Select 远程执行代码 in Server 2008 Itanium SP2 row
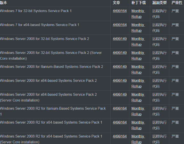The image size is (184, 144). click(159, 69)
